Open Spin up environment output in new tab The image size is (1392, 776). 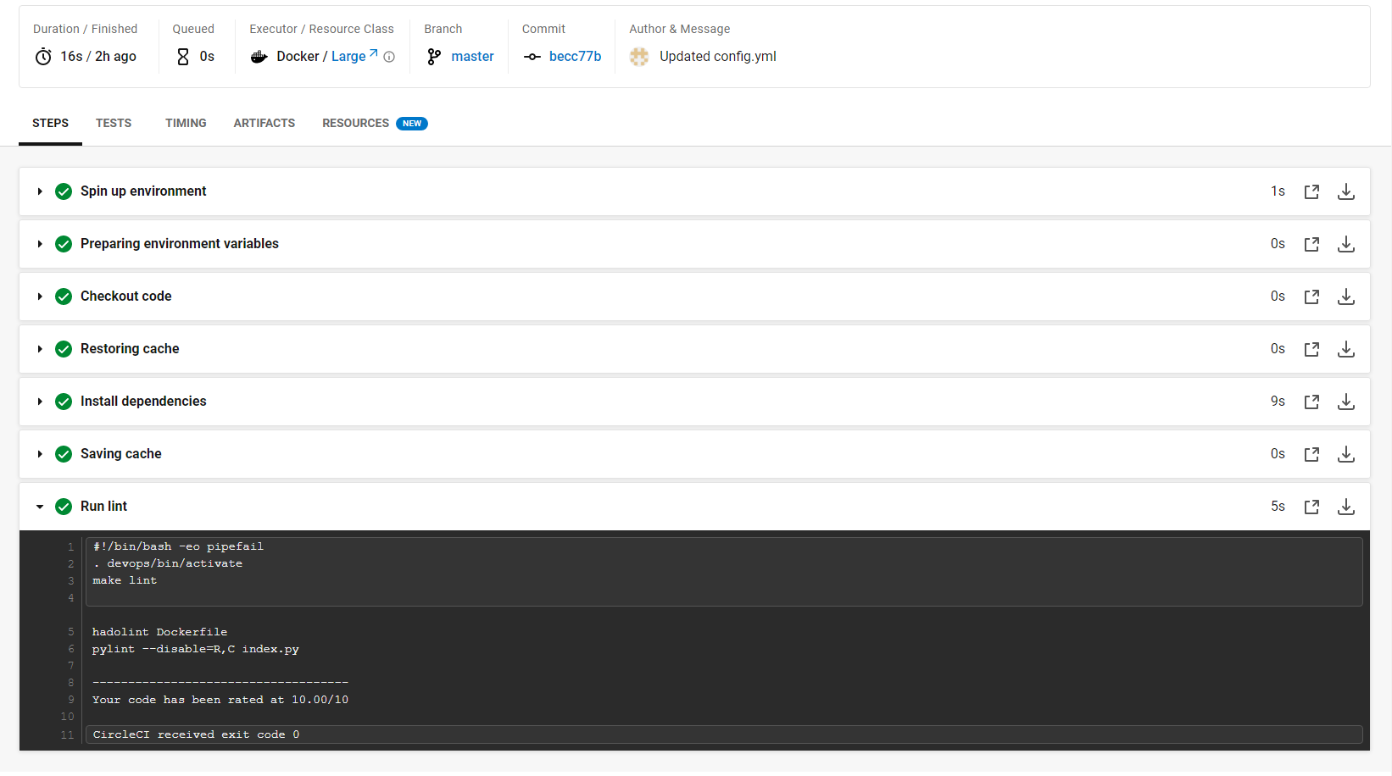[x=1311, y=191]
